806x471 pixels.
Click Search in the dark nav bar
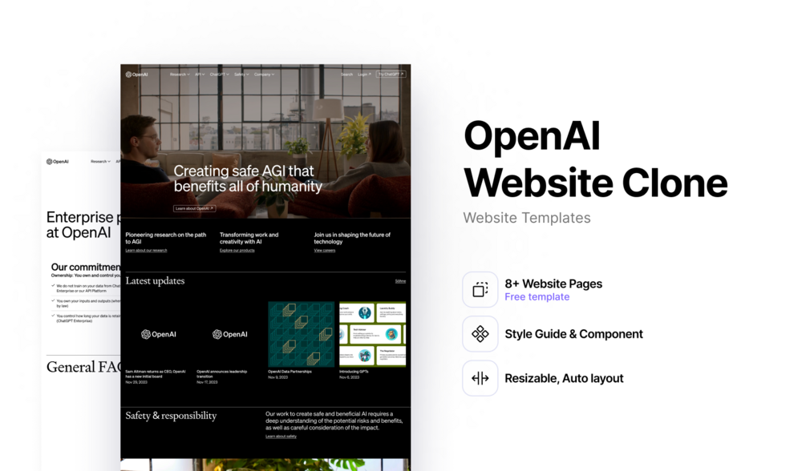coord(347,74)
